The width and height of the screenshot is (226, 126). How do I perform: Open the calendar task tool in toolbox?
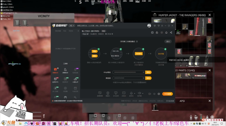75,89
